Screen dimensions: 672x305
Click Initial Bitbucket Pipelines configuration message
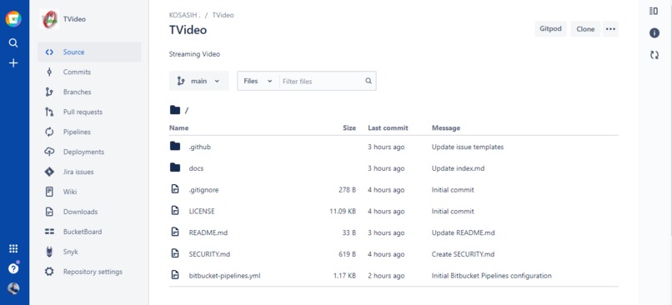[492, 276]
